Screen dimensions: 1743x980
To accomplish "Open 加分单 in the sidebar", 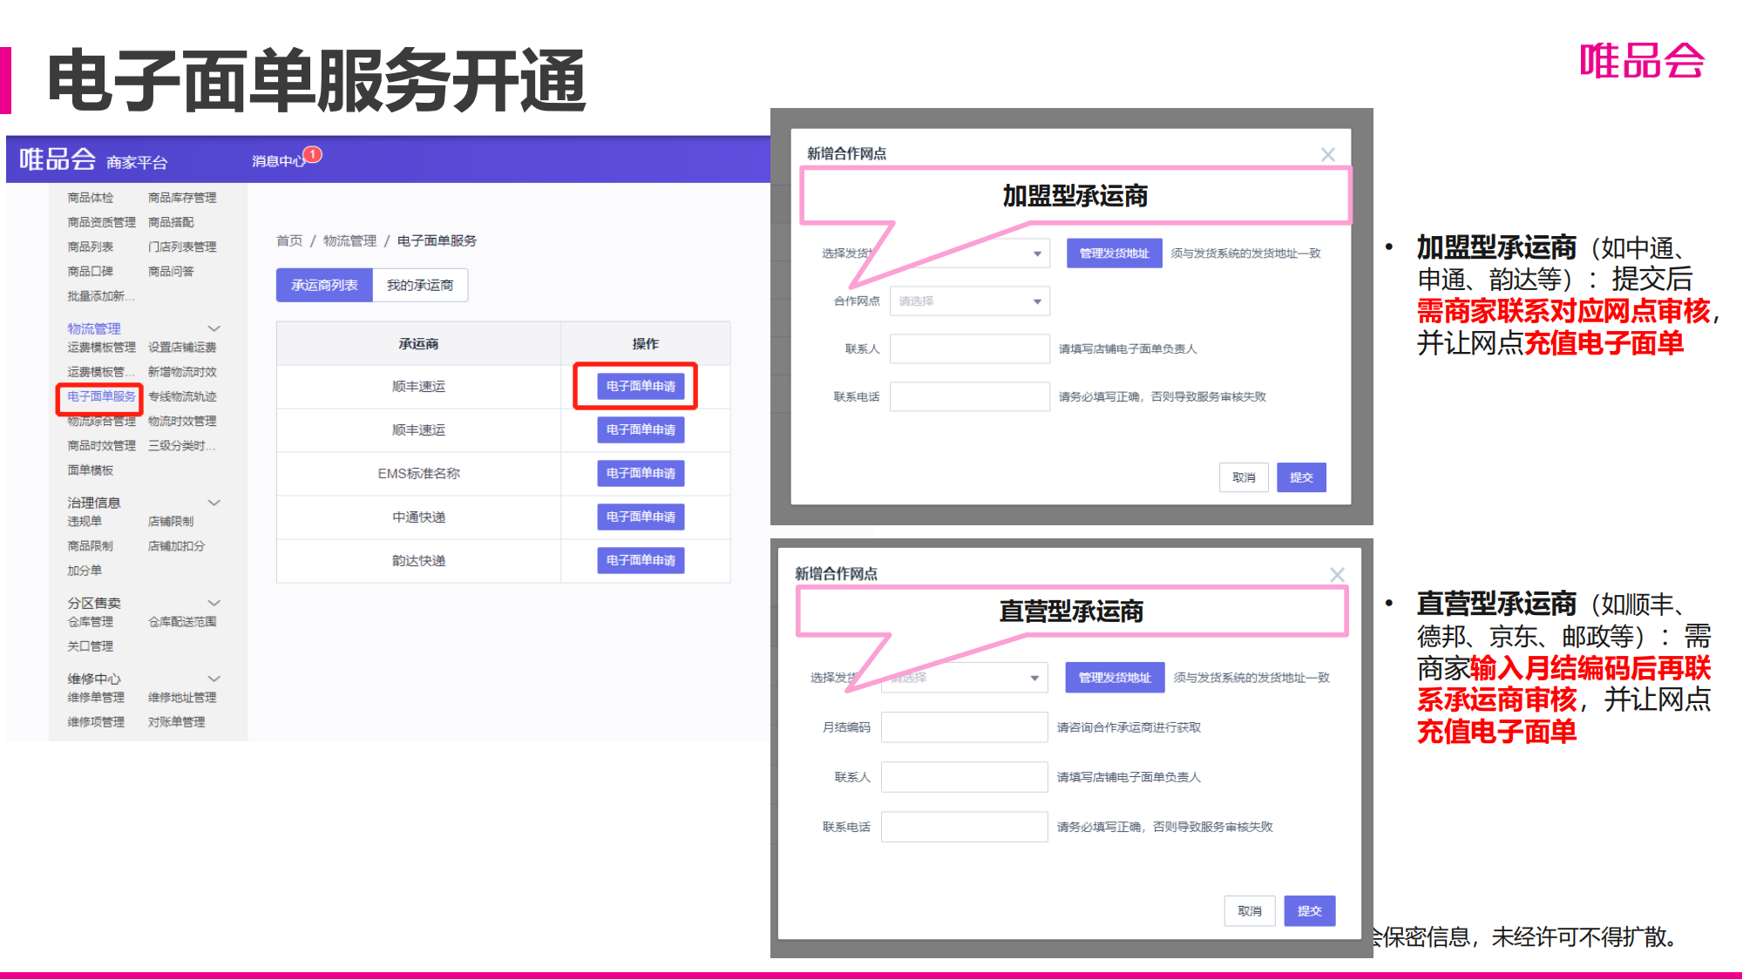I will (x=85, y=571).
